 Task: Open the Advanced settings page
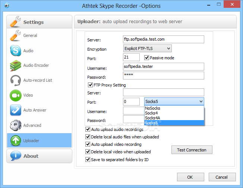pyautogui.click(x=39, y=125)
